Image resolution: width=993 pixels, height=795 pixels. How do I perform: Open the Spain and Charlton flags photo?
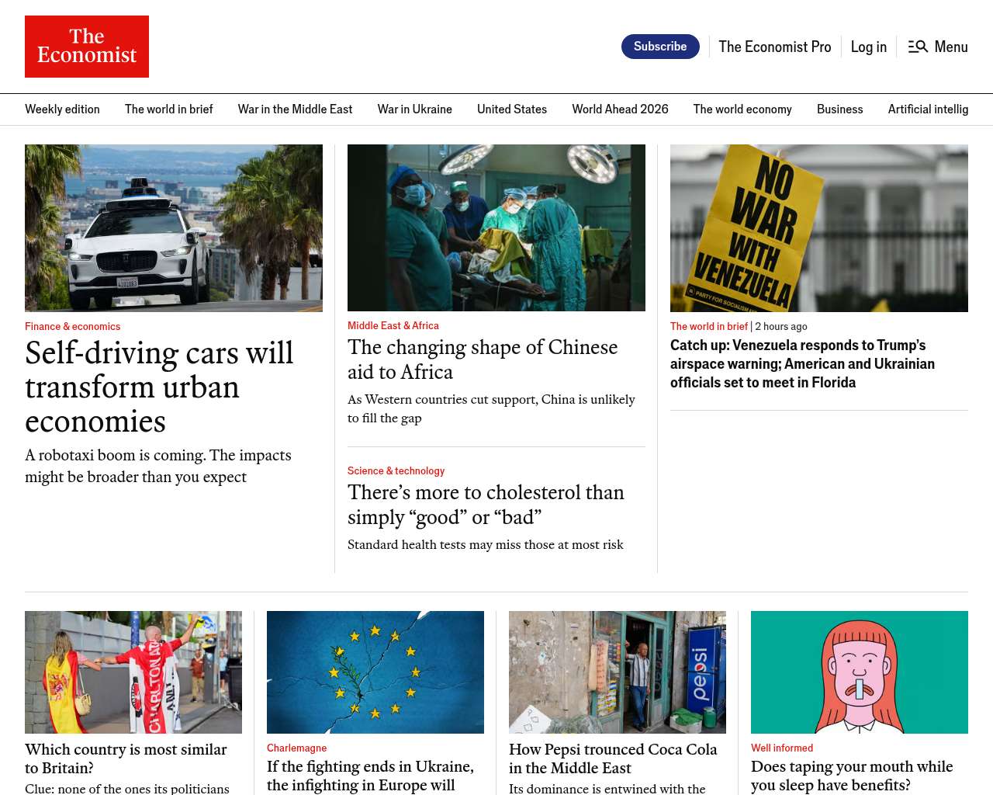point(133,672)
